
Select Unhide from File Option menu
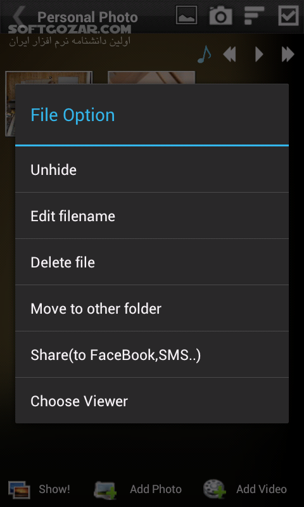coord(152,169)
